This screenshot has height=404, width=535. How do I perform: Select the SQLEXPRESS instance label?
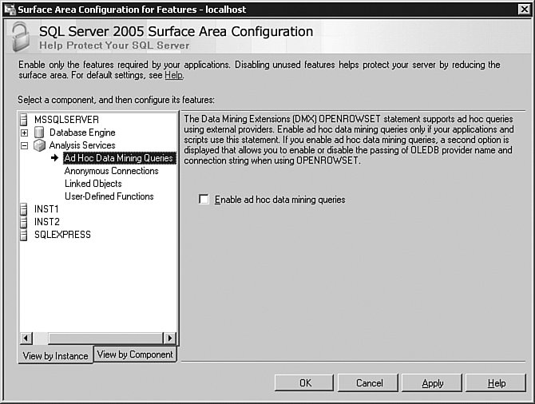[x=62, y=235]
